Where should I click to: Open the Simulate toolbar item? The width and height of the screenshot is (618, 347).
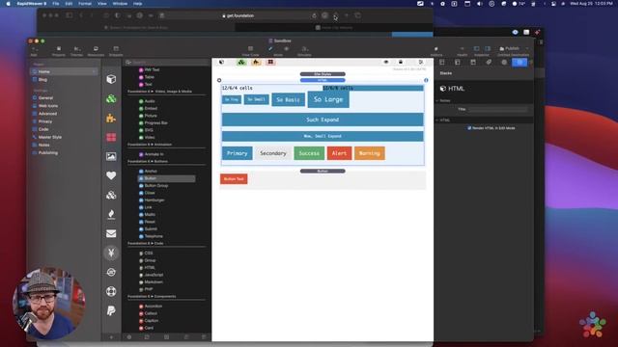click(304, 51)
